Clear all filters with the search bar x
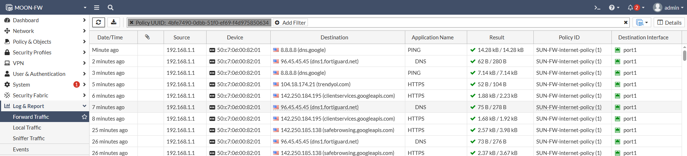The width and height of the screenshot is (687, 156). point(626,23)
